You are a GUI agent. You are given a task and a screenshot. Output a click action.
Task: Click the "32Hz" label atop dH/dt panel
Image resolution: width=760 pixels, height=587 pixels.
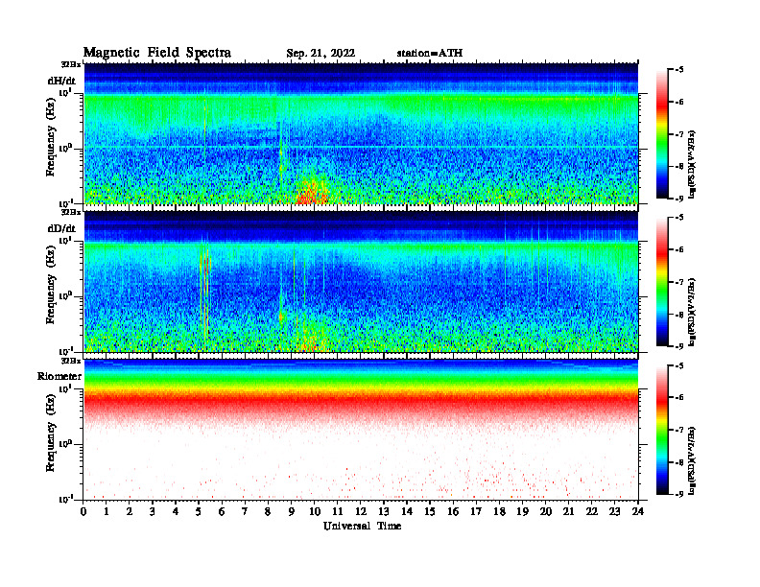71,64
